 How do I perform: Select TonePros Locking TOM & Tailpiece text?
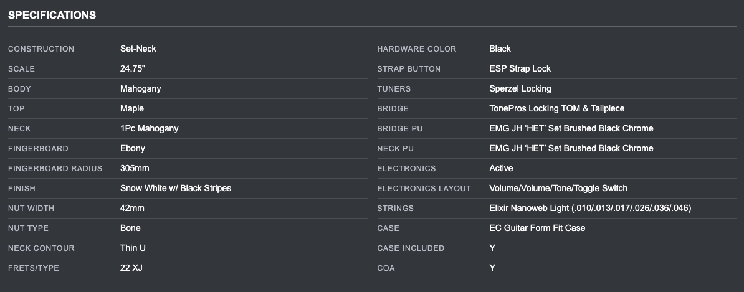[557, 108]
